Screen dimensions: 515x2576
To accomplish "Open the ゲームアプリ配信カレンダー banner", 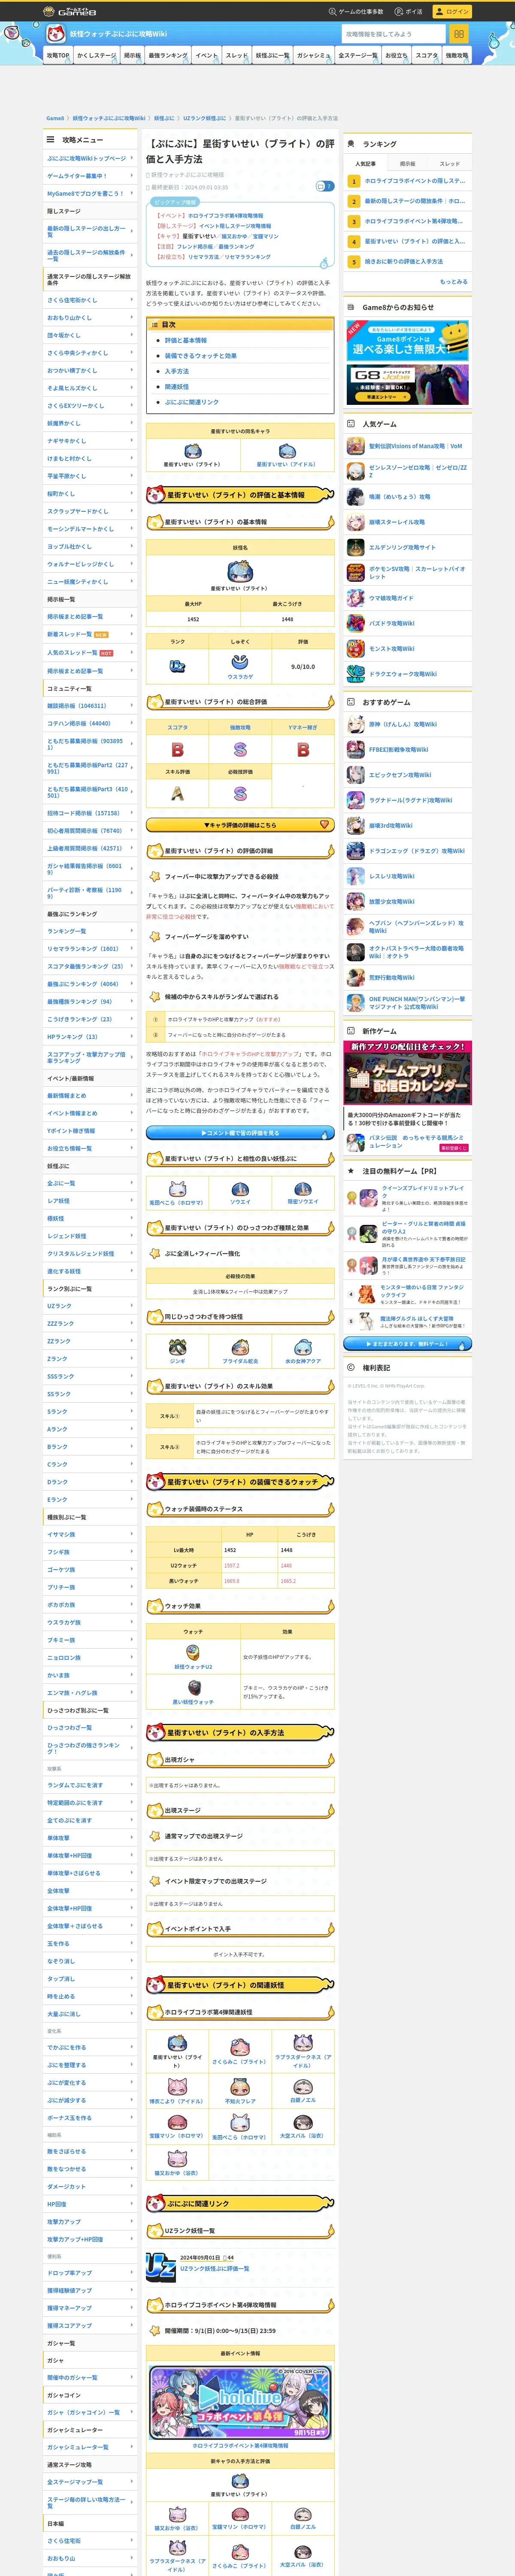I will [x=408, y=1073].
